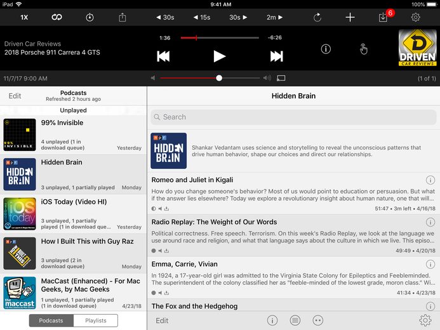Image resolution: width=440 pixels, height=330 pixels.
Task: Skip back 30 seconds
Action: 165,17
